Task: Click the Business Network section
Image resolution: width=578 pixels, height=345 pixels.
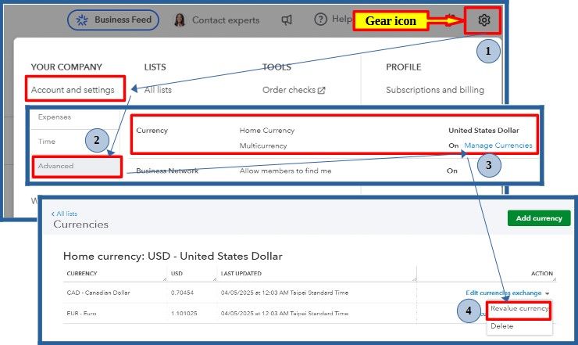Action: tap(167, 171)
